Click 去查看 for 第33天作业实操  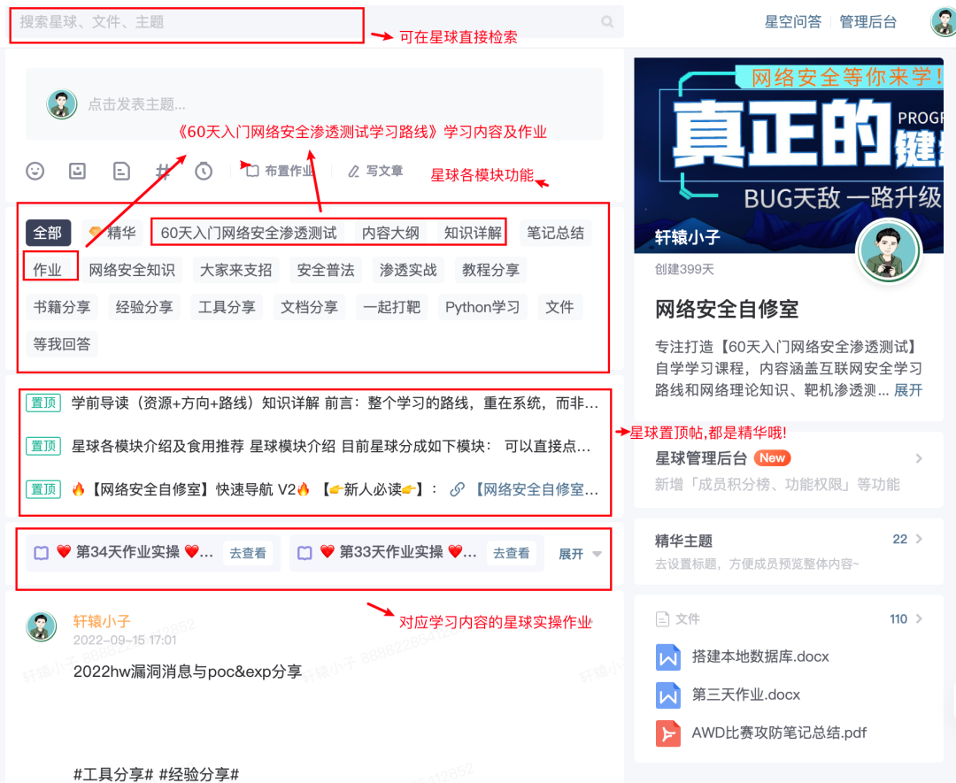(x=511, y=553)
